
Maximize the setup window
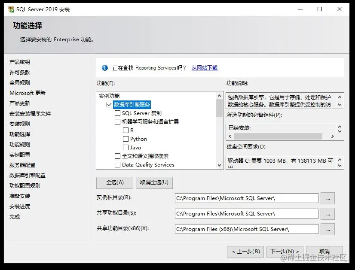(x=320, y=9)
